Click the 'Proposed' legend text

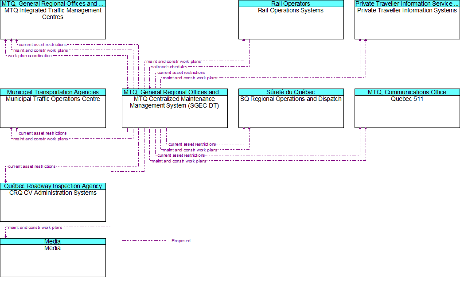(181, 241)
